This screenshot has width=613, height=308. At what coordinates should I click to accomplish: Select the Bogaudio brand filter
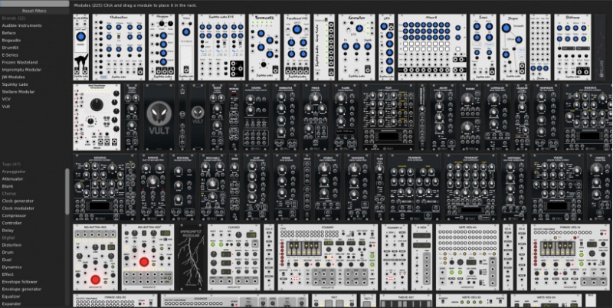click(x=11, y=41)
